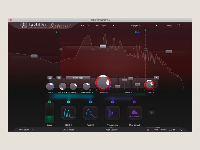Click the Transients source button
This screenshot has width=200, height=150.
click(112, 102)
